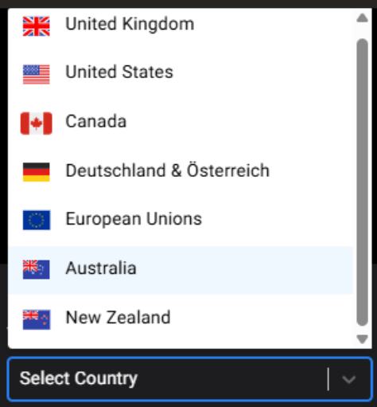377x407 pixels.
Task: Click the Canada maple leaf flag
Action: [37, 123]
